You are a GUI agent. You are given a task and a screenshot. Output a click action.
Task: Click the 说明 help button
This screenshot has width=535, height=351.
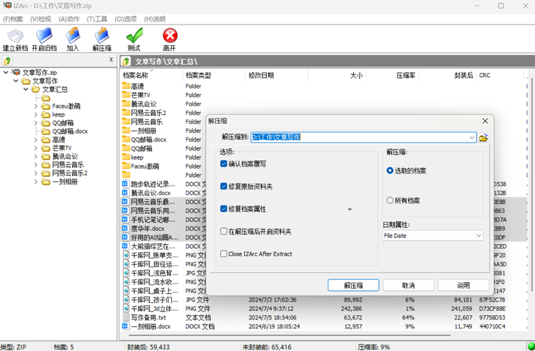463,285
